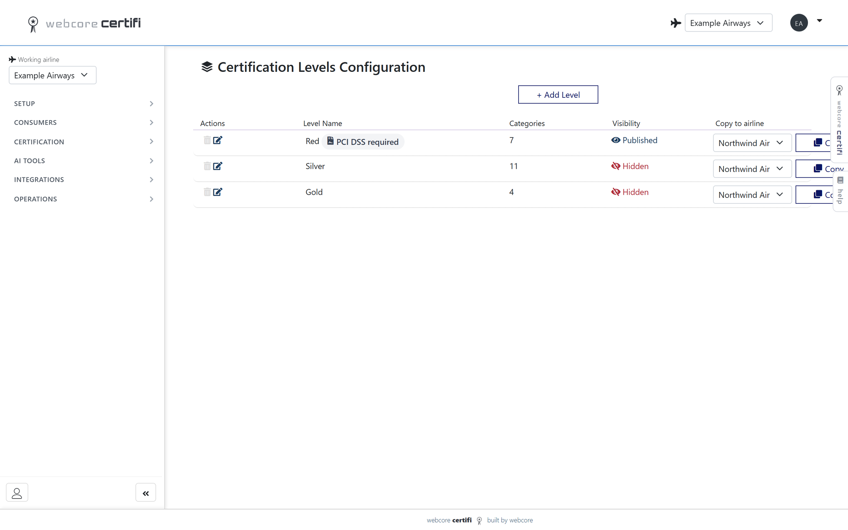Image resolution: width=848 pixels, height=530 pixels.
Task: Open Northwind Air dropdown for Red row
Action: tap(752, 143)
